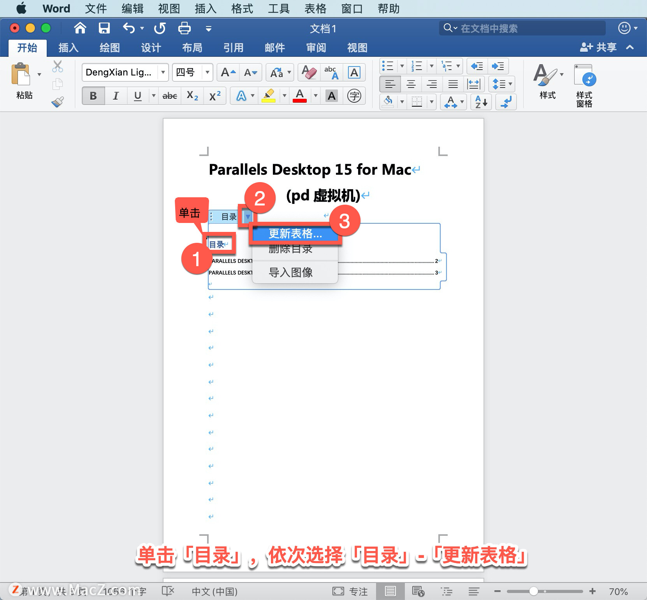
Task: Switch to the 布局 ribbon tab
Action: click(x=192, y=48)
